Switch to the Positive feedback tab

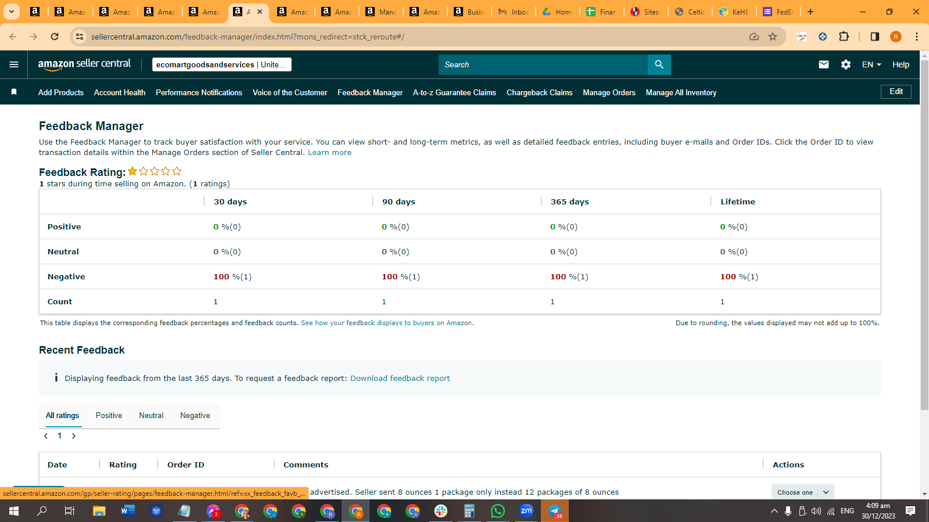(x=109, y=416)
